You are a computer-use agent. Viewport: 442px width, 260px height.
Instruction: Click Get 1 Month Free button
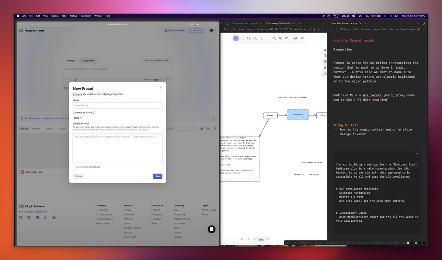click(174, 31)
